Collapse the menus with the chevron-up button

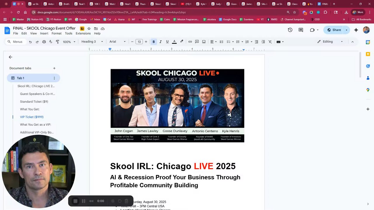(x=352, y=42)
